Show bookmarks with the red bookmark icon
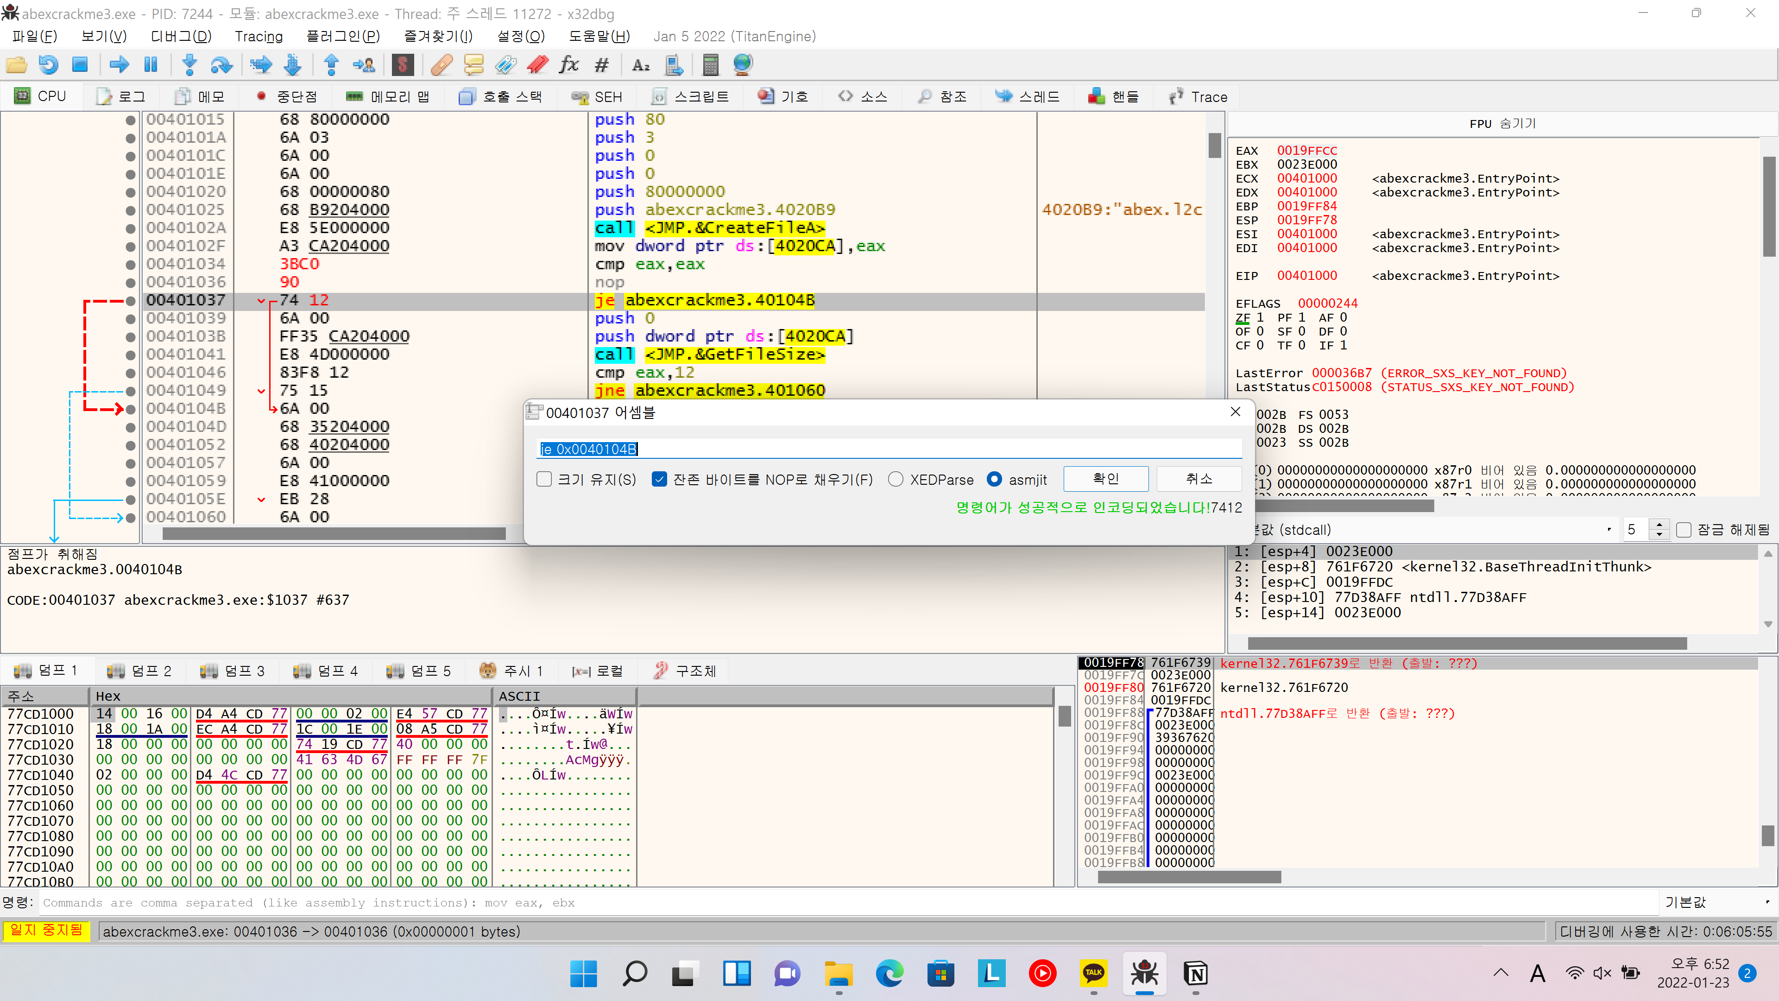 coord(537,66)
